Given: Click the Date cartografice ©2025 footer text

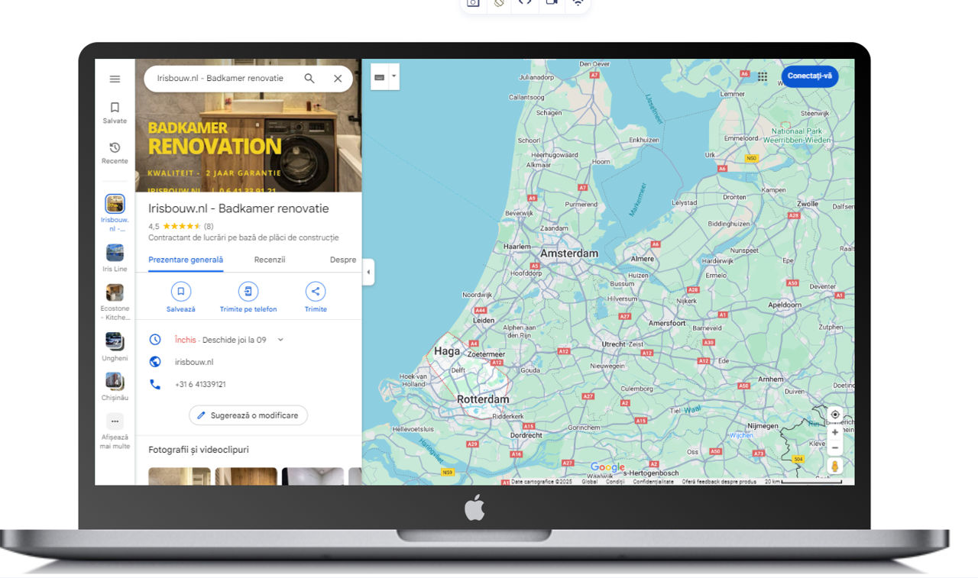Looking at the screenshot, I should coord(542,482).
